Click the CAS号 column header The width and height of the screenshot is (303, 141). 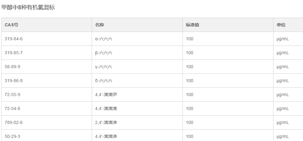[11, 25]
